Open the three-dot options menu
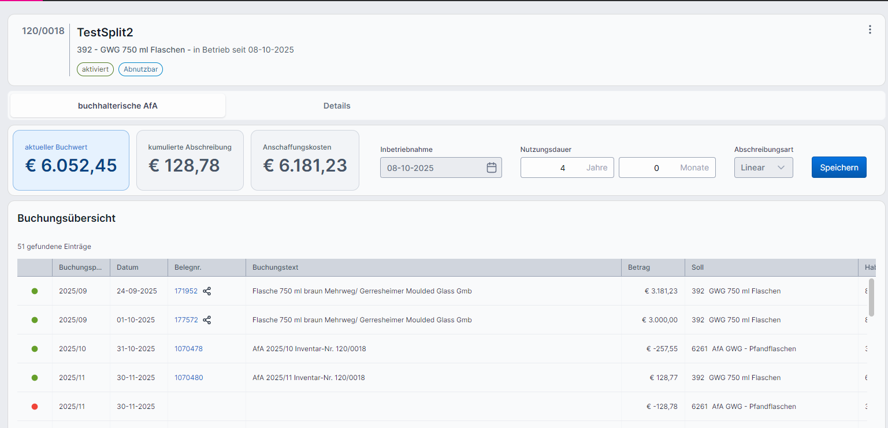The height and width of the screenshot is (428, 888). pos(870,29)
